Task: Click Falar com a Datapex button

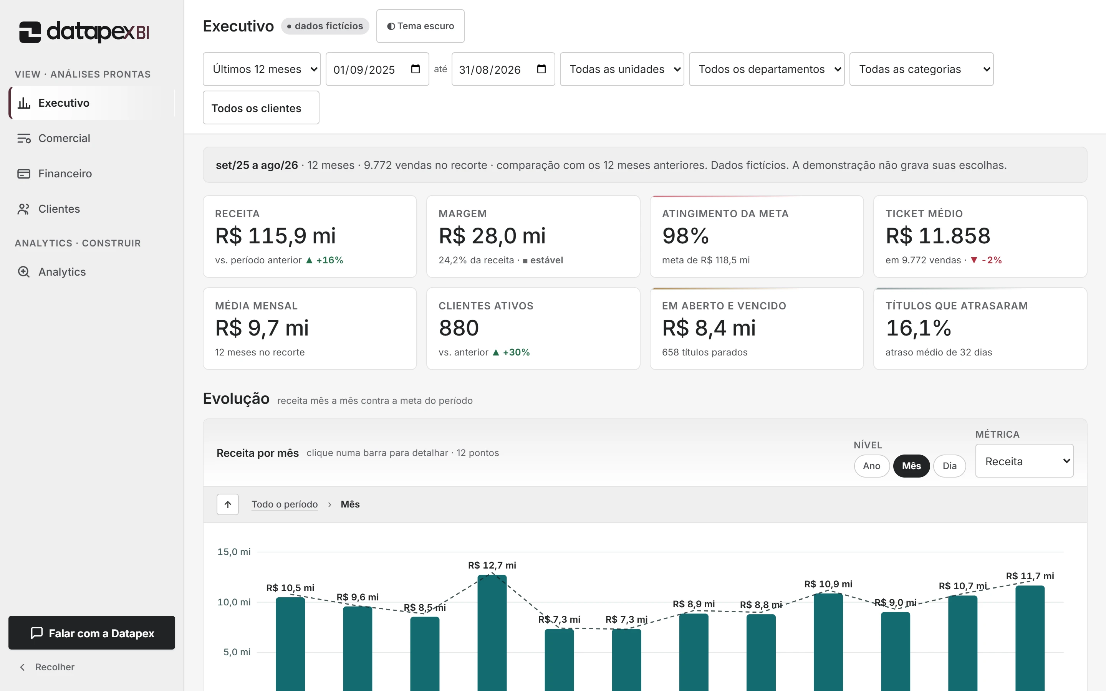Action: click(92, 633)
